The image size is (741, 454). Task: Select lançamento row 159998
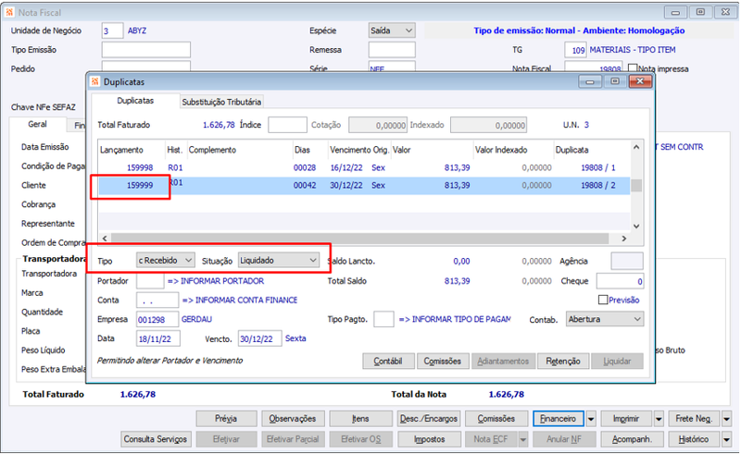(x=364, y=167)
